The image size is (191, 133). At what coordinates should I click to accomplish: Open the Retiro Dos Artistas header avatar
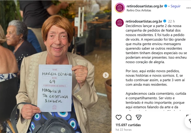120,8
